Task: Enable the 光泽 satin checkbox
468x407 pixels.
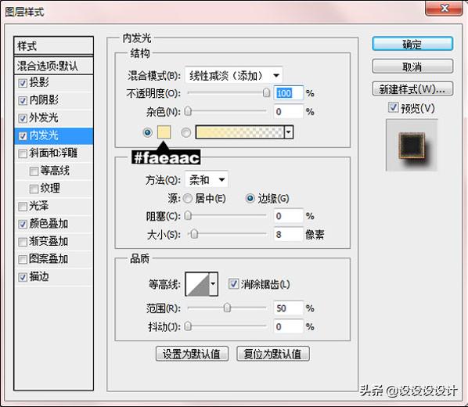Action: point(23,207)
